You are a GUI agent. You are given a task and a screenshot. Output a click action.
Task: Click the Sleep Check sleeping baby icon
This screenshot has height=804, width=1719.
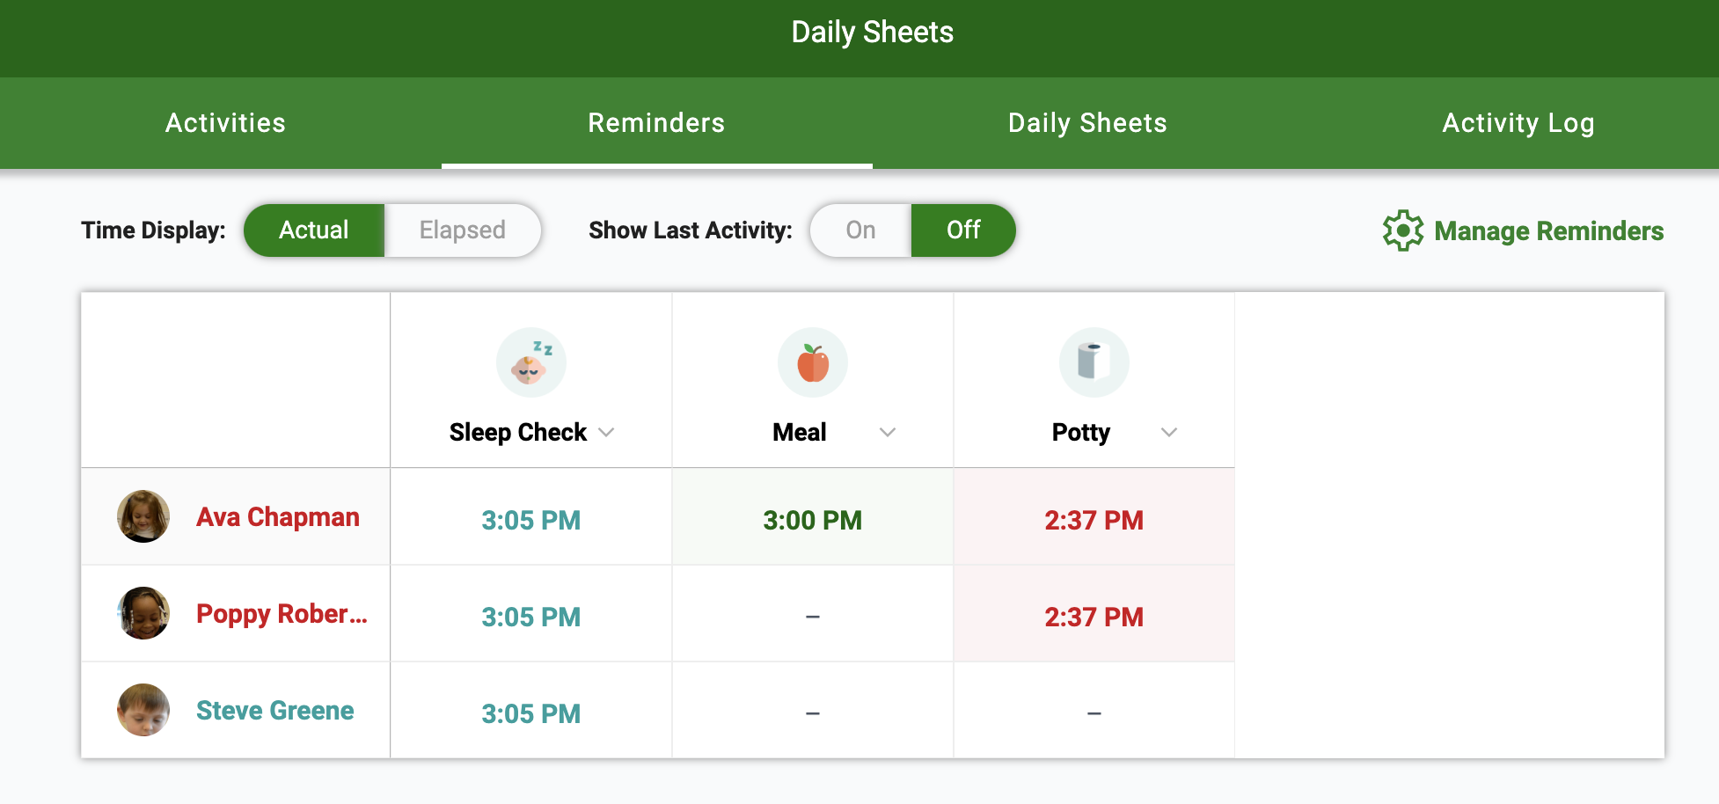[x=531, y=362]
